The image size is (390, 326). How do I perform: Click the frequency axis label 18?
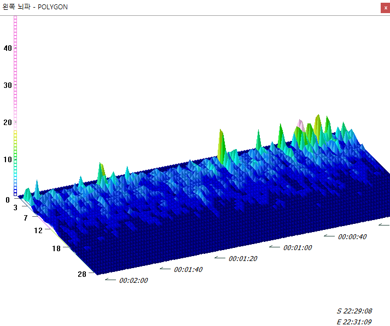55,248
